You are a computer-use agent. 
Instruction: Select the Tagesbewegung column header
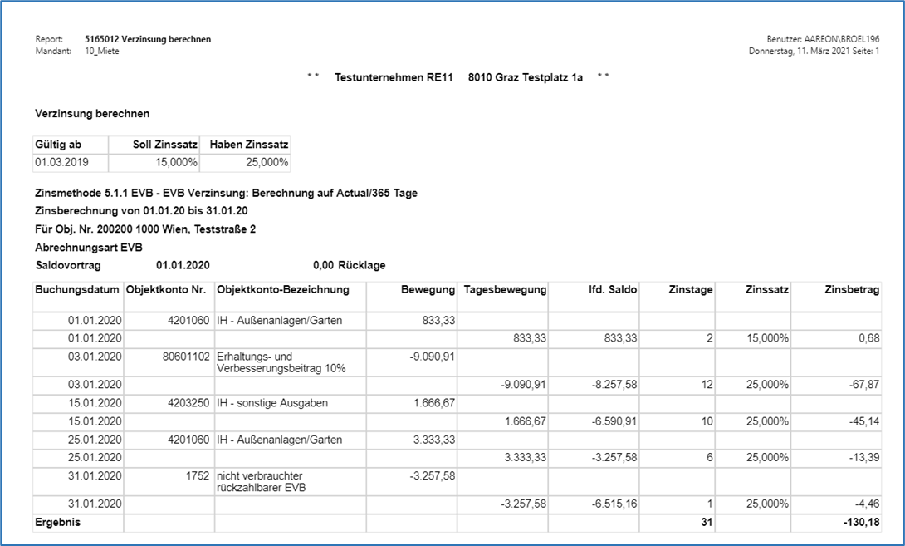(505, 290)
